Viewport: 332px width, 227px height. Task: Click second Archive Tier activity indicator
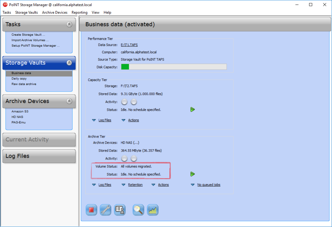click(134, 158)
